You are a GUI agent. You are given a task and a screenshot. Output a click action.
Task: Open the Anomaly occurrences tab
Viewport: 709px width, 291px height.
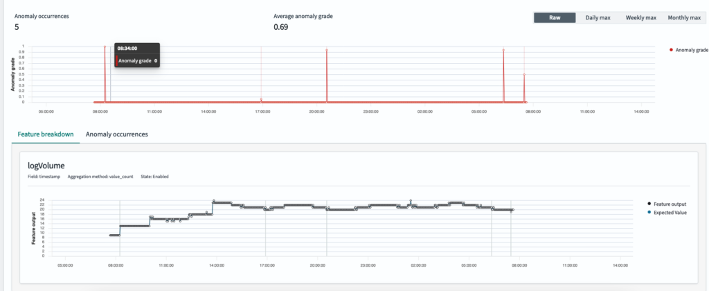pos(116,134)
